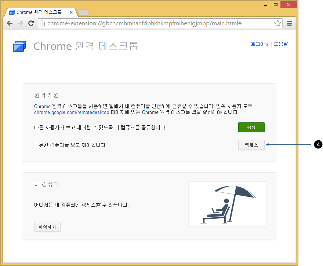
Task: Click the Chrome 원격 데스크톱 app logo
Action: pos(19,46)
